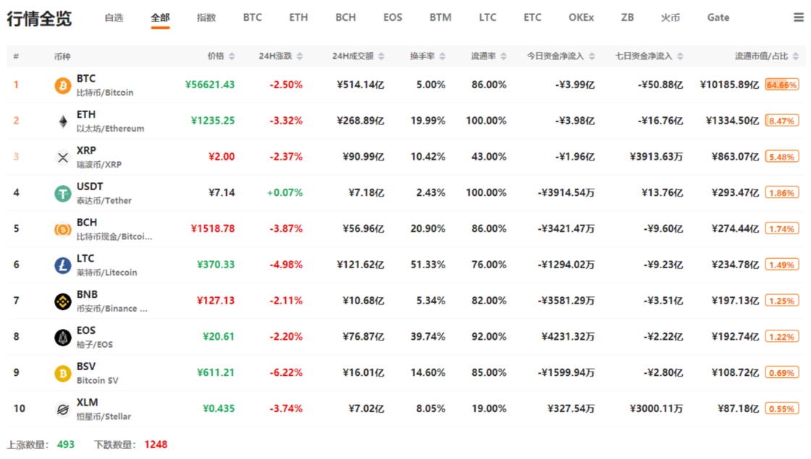The height and width of the screenshot is (459, 811).
Task: Click the 七日资金净流入 column header
Action: 643,56
